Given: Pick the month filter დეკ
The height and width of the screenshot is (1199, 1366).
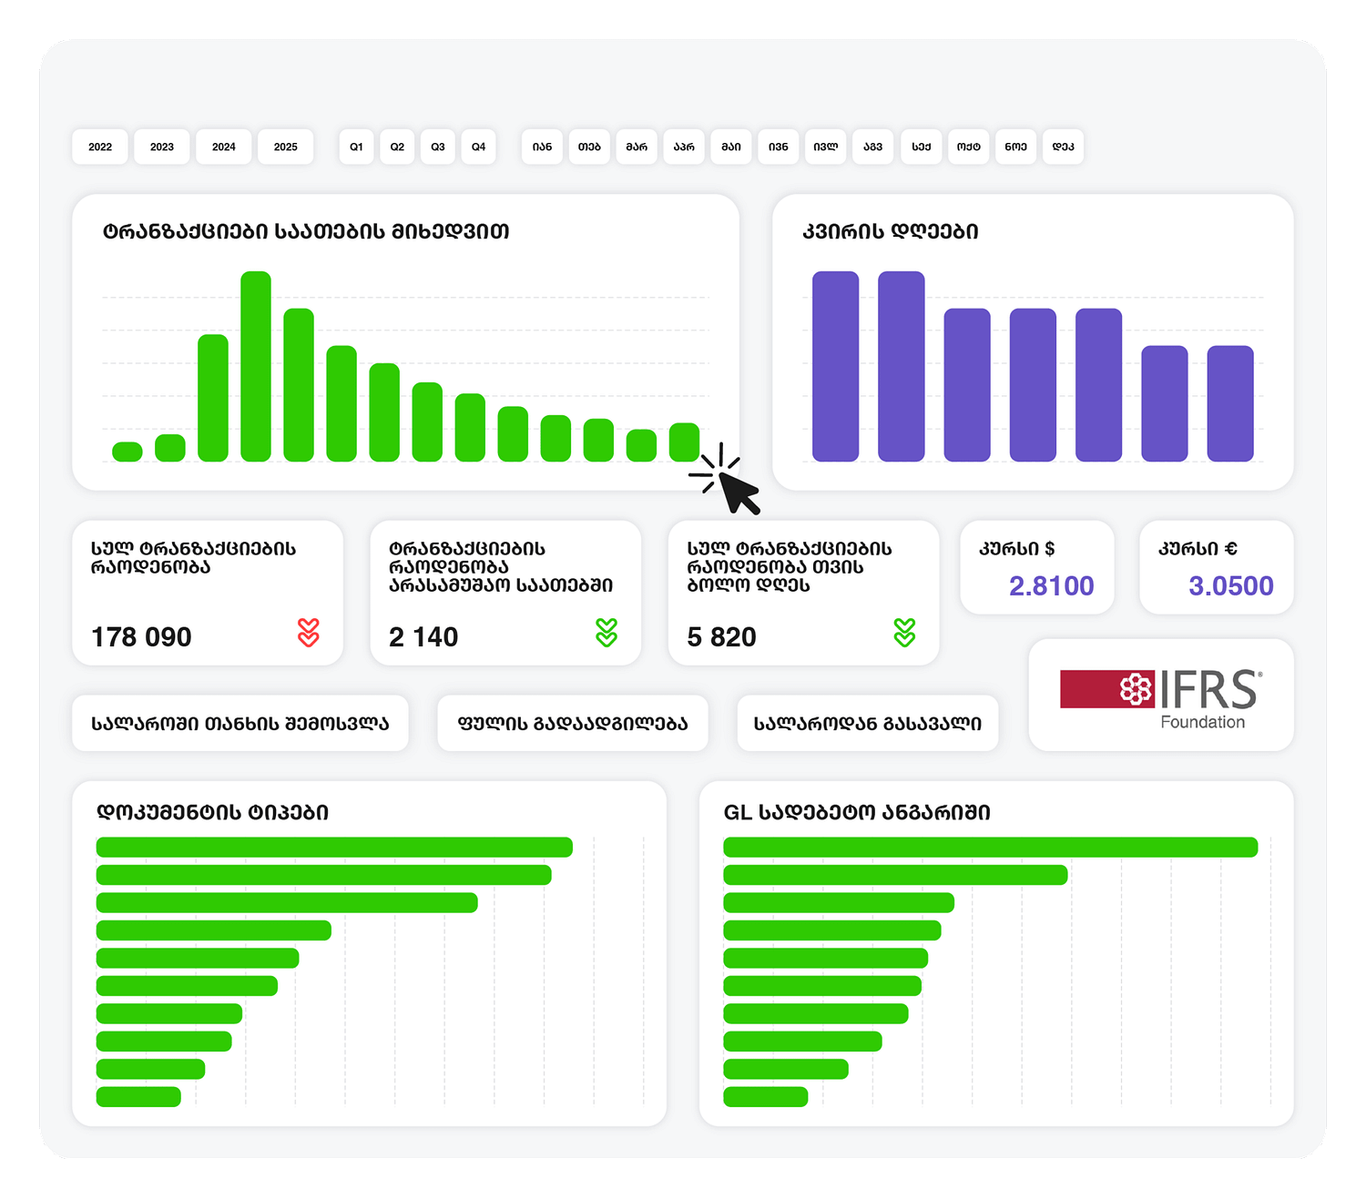Looking at the screenshot, I should [x=1063, y=147].
